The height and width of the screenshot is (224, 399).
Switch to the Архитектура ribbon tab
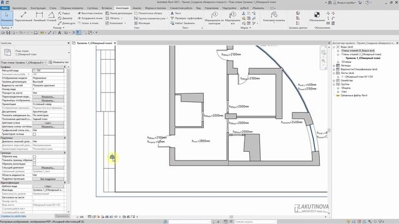tap(19, 8)
